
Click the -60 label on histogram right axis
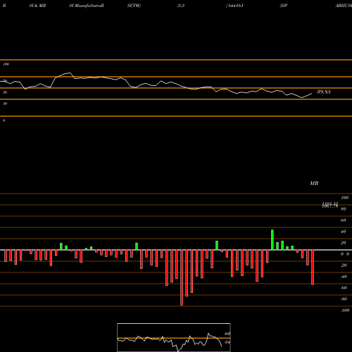[x=344, y=288]
